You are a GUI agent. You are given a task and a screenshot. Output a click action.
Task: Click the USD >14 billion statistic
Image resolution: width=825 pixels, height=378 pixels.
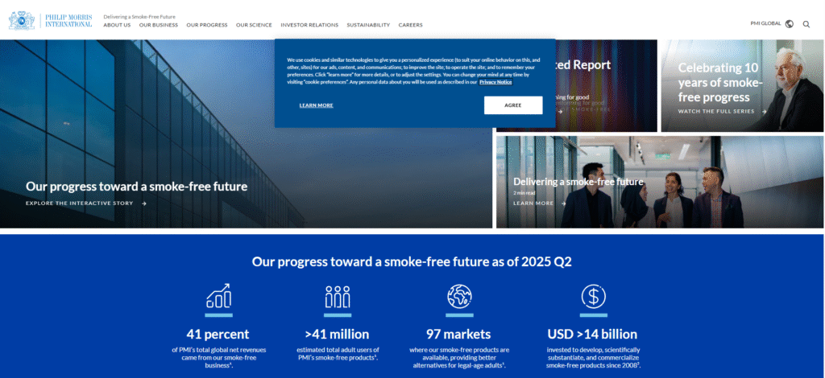pos(592,335)
